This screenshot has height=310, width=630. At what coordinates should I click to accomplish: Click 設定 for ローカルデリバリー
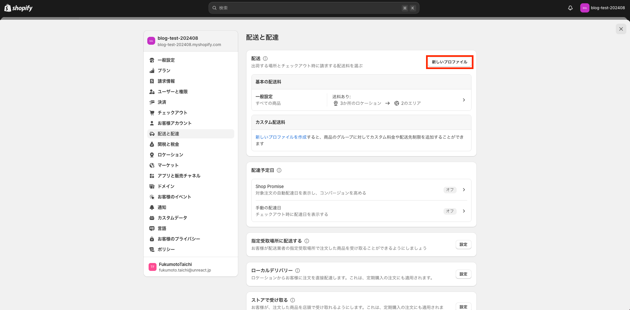464,274
